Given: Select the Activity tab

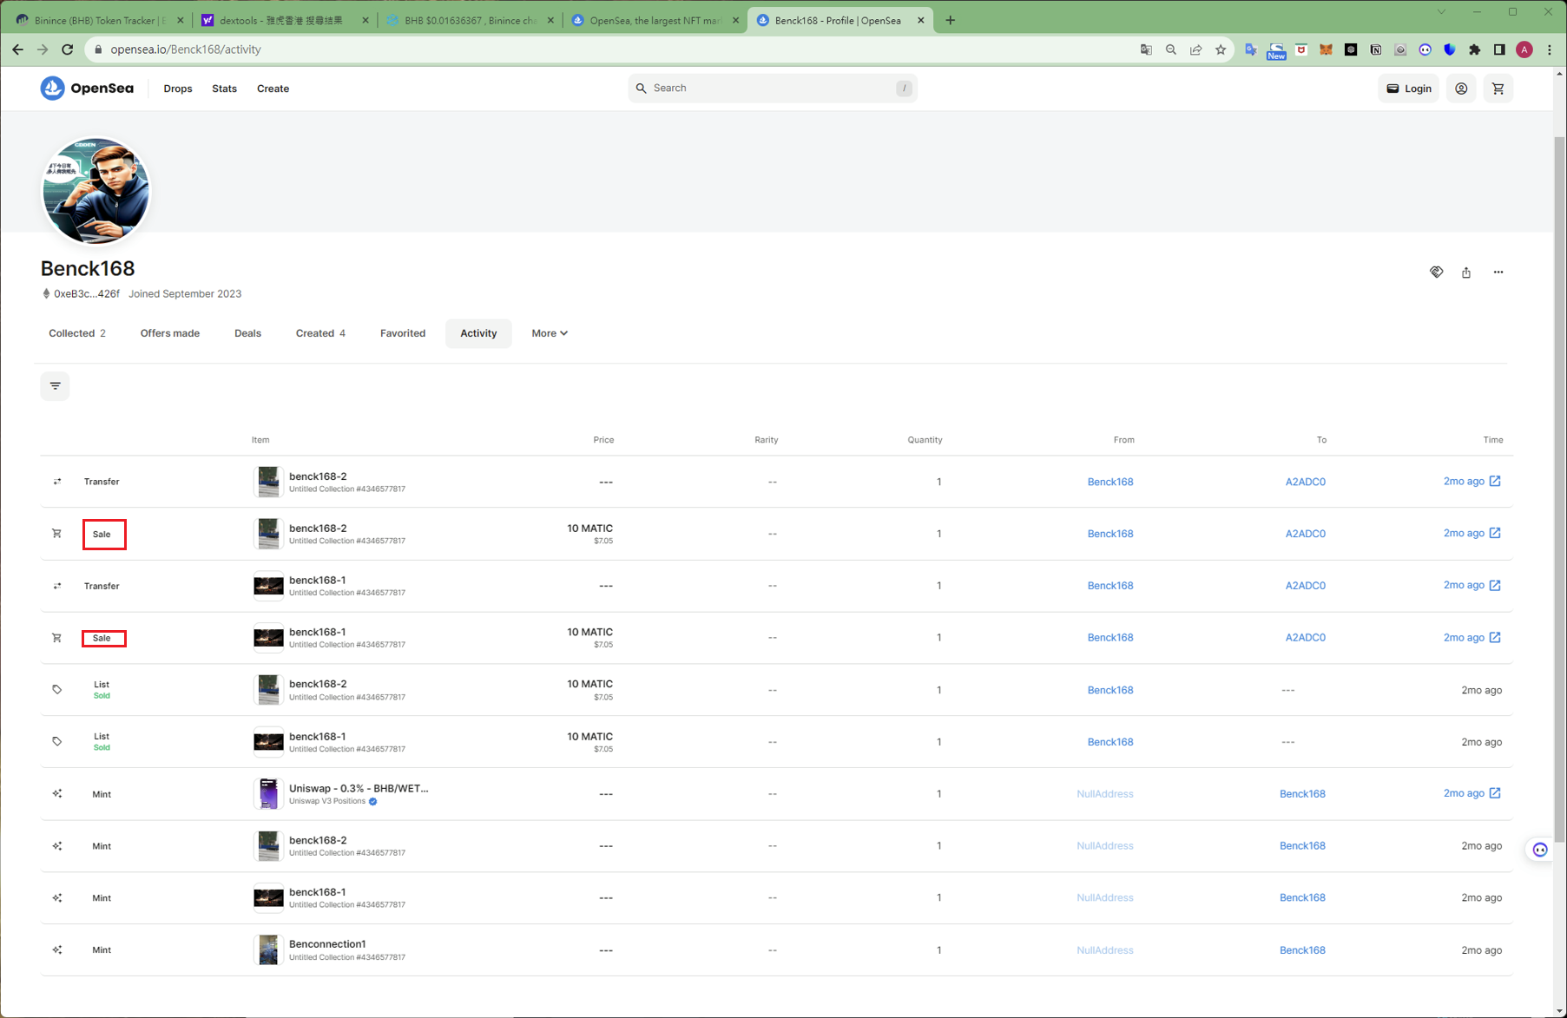Looking at the screenshot, I should tap(478, 333).
